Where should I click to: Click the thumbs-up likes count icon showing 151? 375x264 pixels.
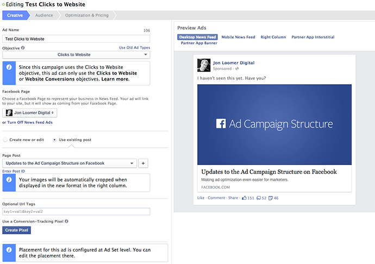(244, 198)
